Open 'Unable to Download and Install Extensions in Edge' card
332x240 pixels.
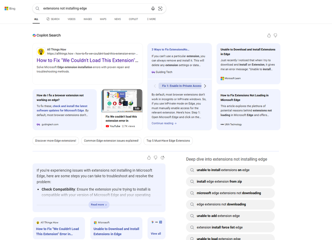click(248, 64)
